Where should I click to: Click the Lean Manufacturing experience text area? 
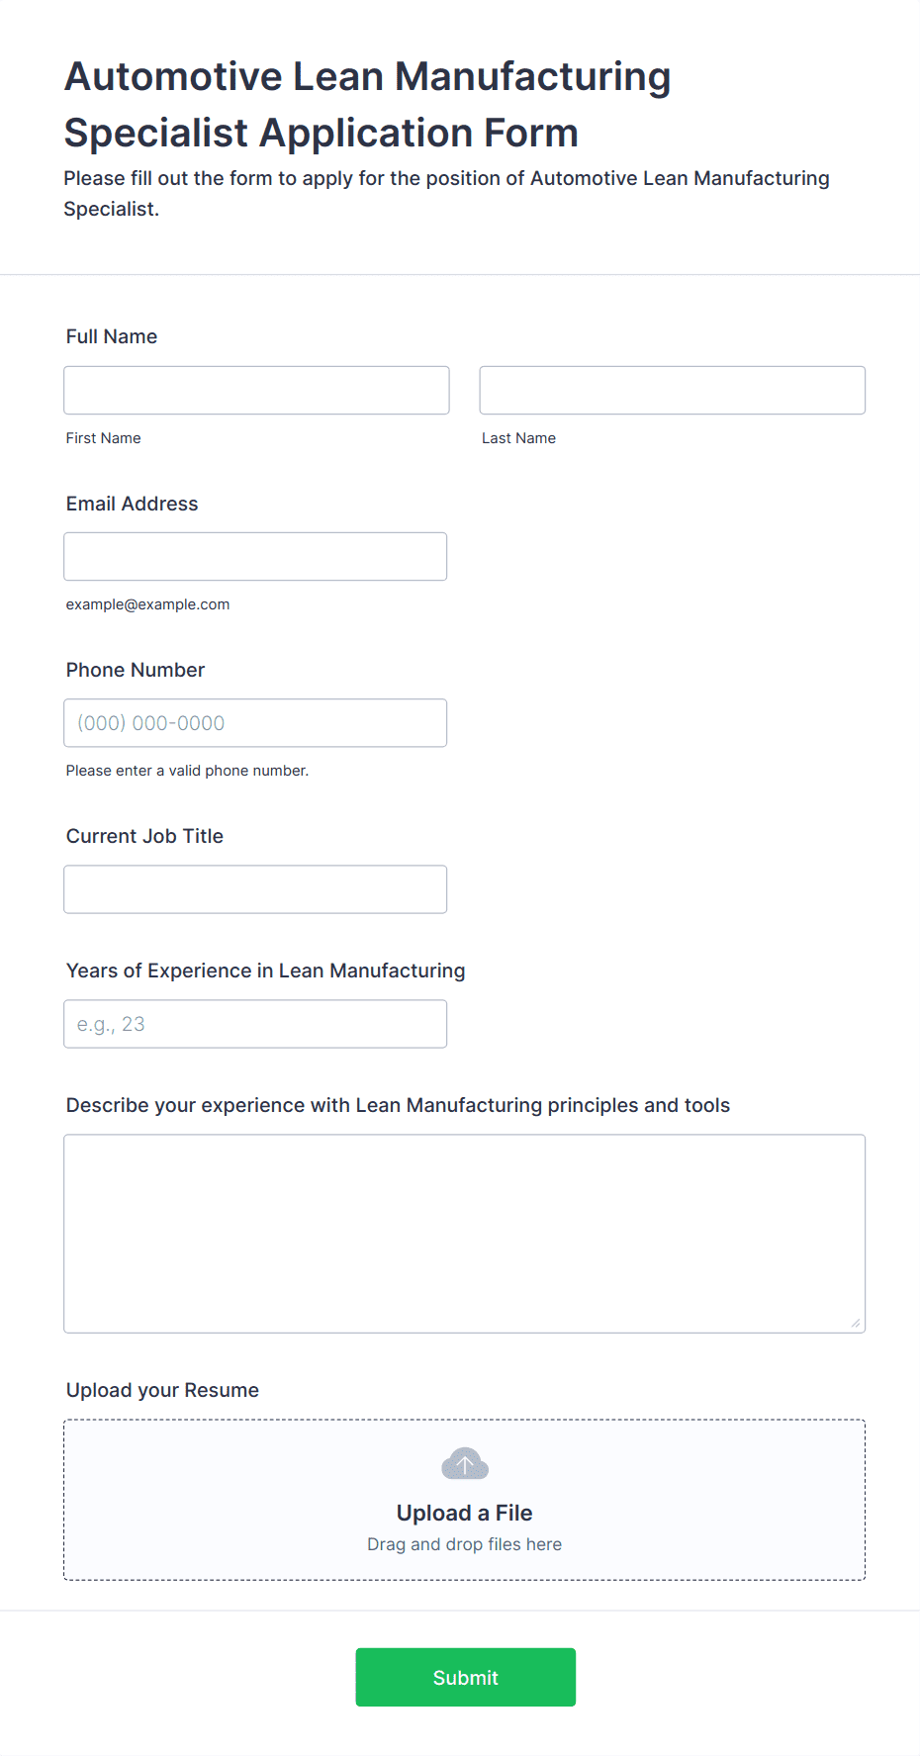click(465, 1233)
